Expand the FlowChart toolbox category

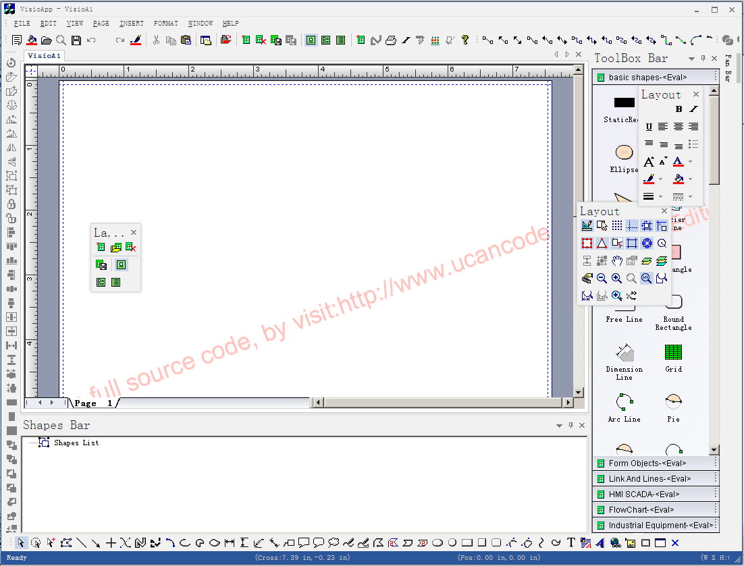click(641, 510)
